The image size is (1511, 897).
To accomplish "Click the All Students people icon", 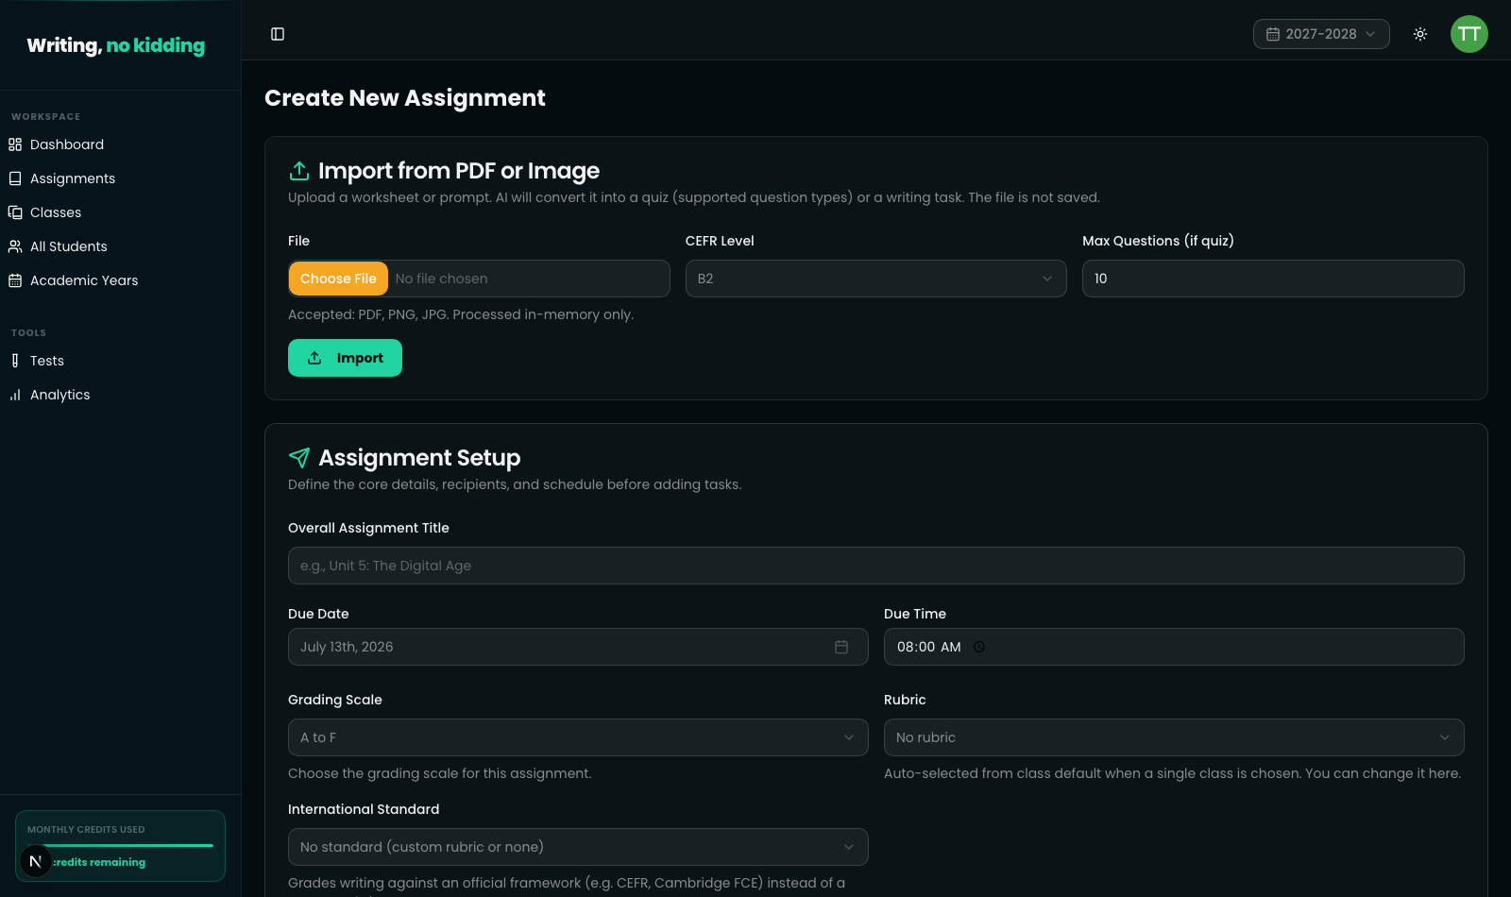I will pyautogui.click(x=15, y=246).
